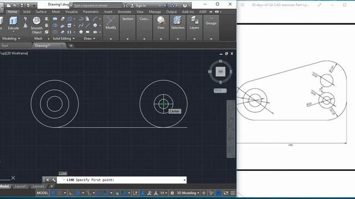Click the command line input field
355x199 pixels.
click(x=121, y=180)
